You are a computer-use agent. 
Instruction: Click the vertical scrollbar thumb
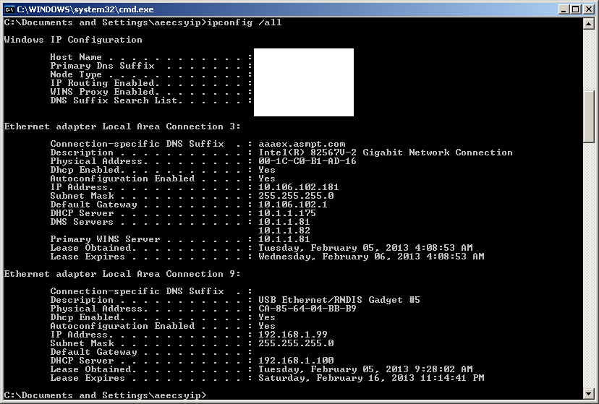pyautogui.click(x=589, y=117)
